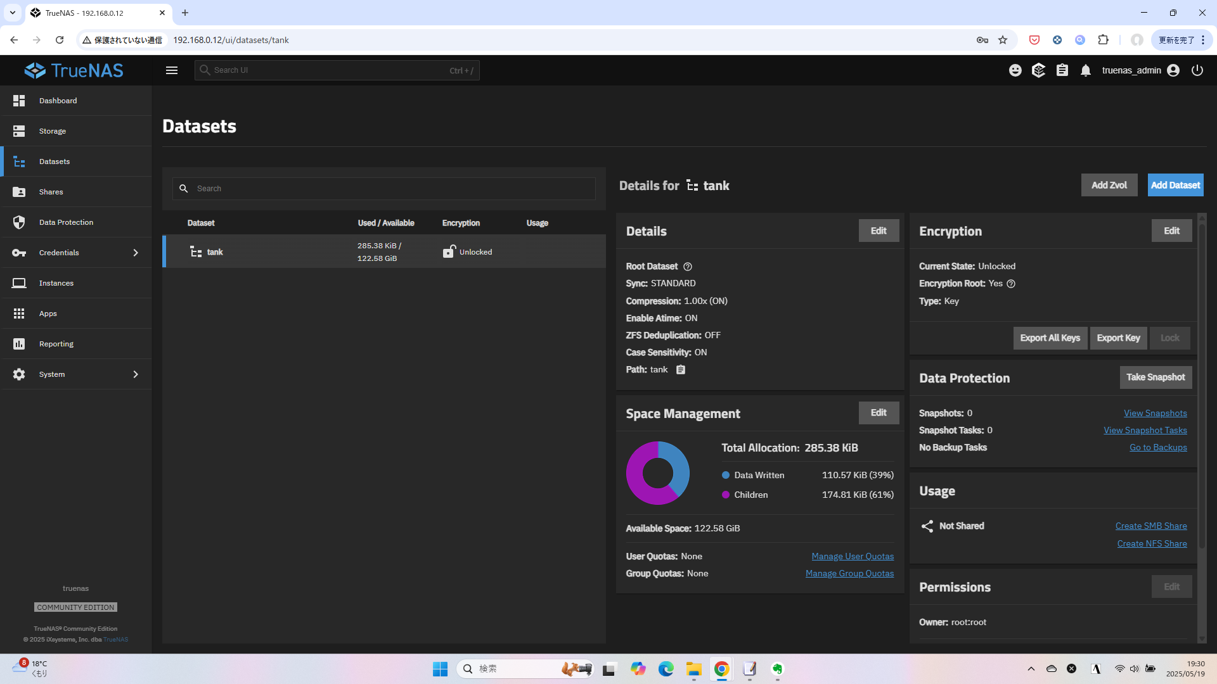Click Encryption Root help icon
1217x684 pixels.
click(x=1011, y=284)
